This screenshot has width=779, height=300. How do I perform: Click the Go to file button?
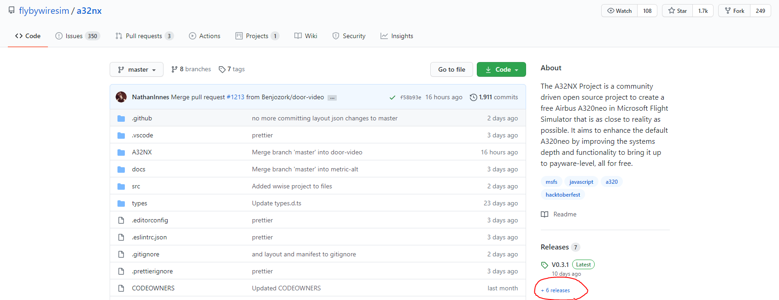coord(451,69)
